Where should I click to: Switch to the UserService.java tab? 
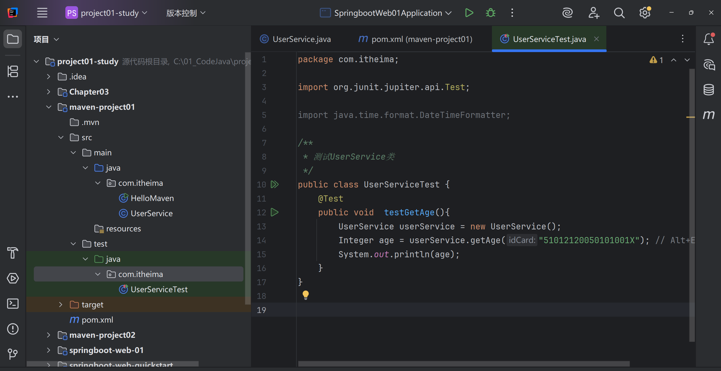click(301, 39)
